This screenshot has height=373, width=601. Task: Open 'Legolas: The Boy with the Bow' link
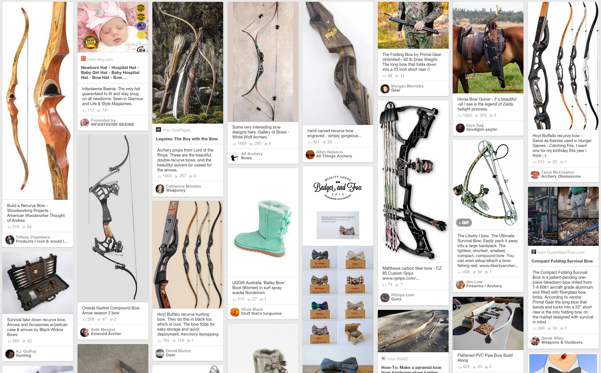click(187, 139)
